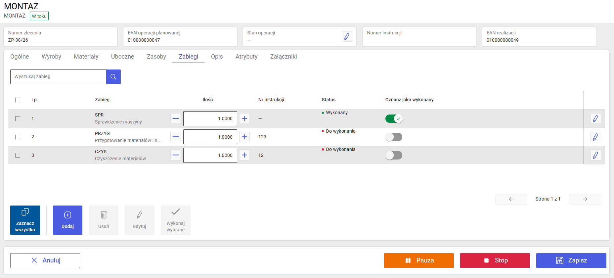
Task: Click instruction number 123
Action: tap(262, 137)
